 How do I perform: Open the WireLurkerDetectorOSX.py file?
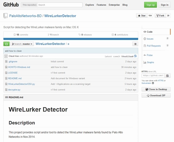[x=21, y=84]
